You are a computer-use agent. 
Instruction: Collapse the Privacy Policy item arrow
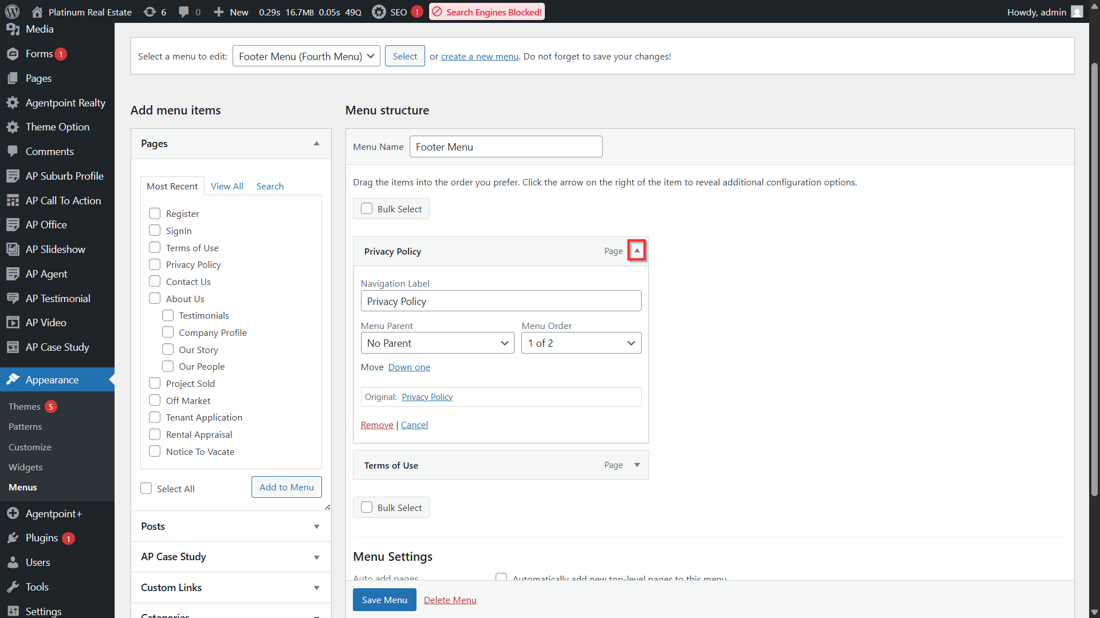637,250
